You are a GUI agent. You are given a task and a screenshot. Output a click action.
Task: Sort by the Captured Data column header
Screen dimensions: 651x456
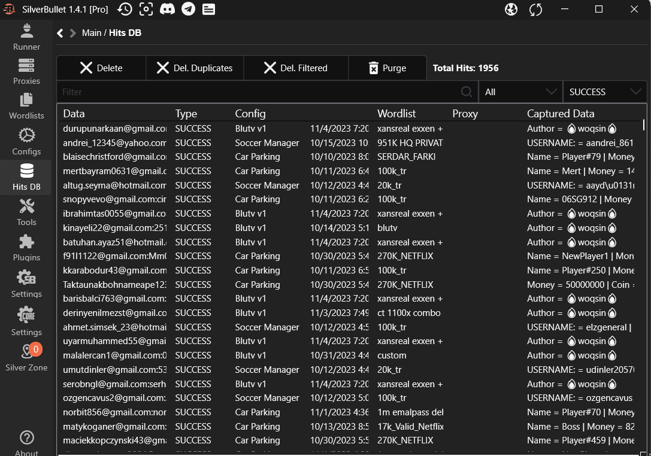(561, 114)
